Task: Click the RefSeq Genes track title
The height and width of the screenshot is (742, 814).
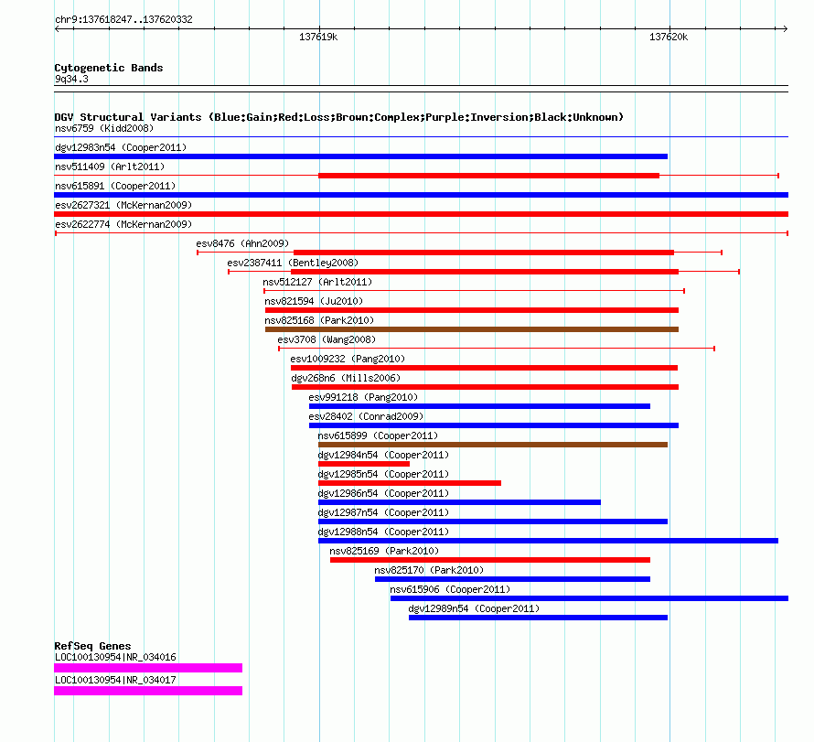Action: tap(92, 646)
